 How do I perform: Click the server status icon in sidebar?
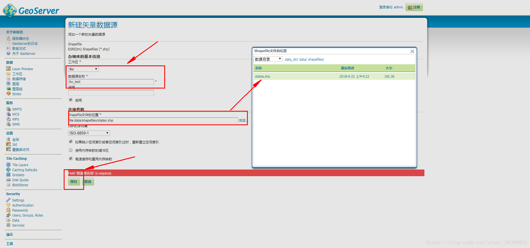point(8,38)
